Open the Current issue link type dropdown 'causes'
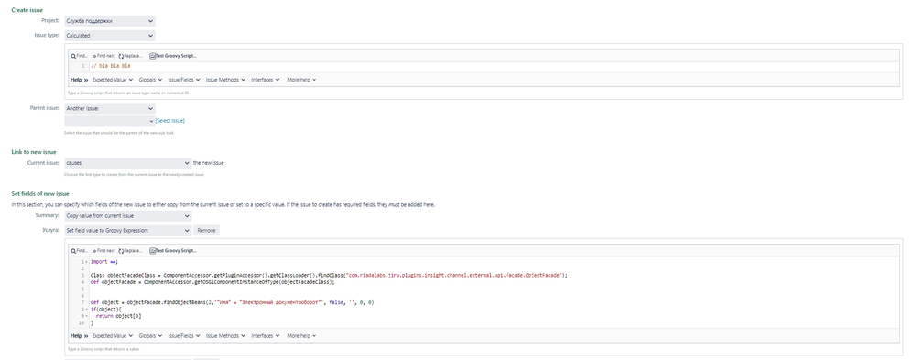The image size is (915, 360). [x=128, y=163]
